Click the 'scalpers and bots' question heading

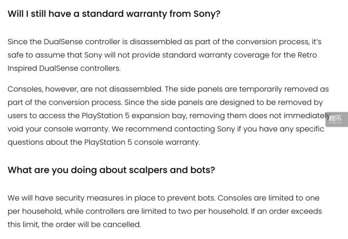pos(111,170)
